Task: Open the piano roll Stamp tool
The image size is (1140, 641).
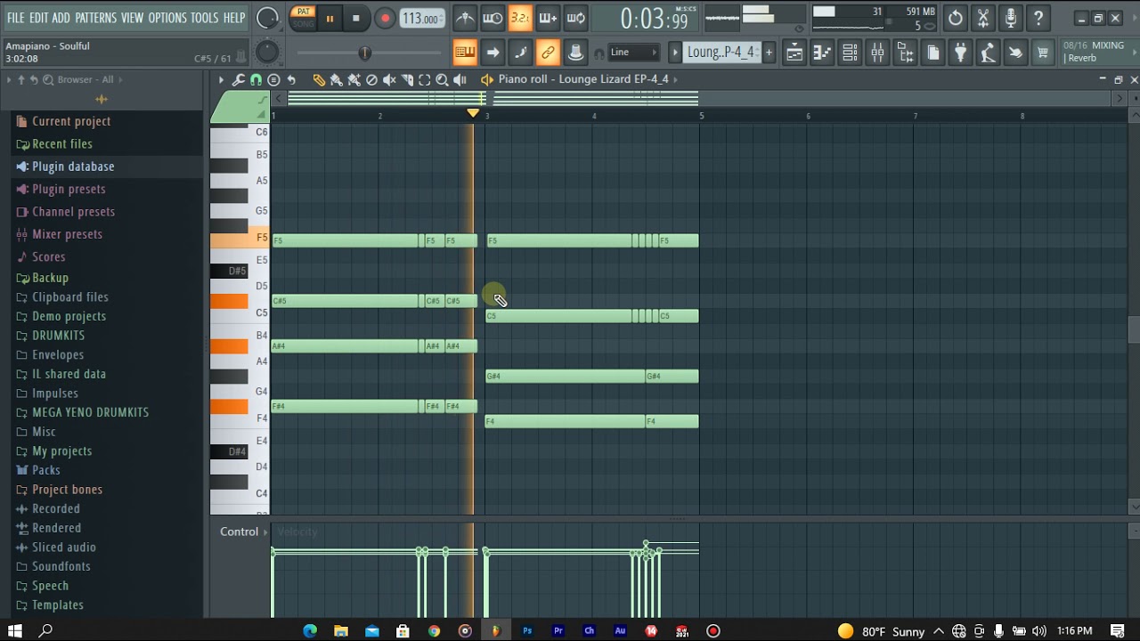Action: 273,80
